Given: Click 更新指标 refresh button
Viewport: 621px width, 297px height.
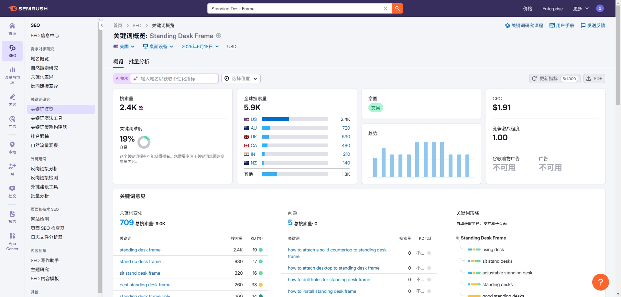Looking at the screenshot, I should 555,79.
